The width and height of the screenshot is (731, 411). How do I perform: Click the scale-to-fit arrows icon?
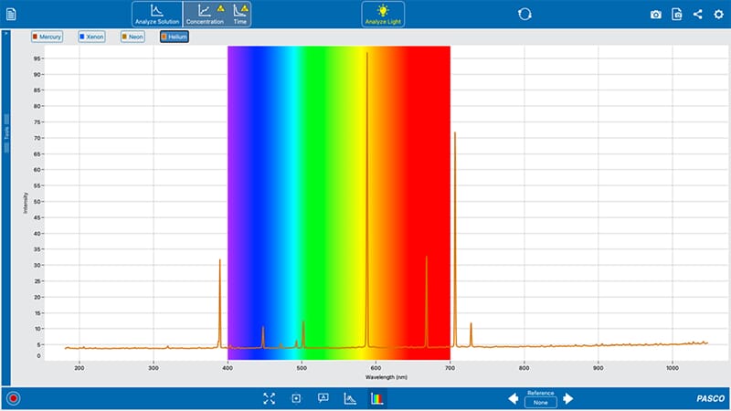pos(269,398)
